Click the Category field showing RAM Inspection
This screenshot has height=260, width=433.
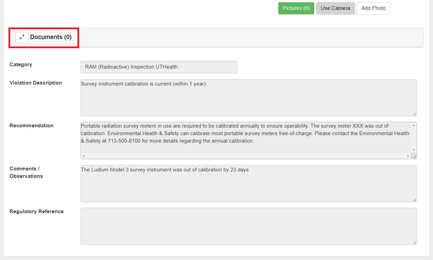point(159,67)
